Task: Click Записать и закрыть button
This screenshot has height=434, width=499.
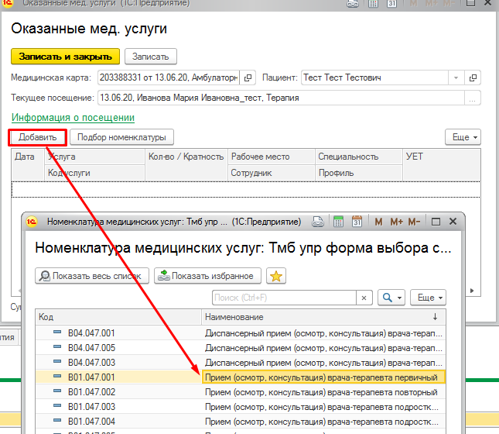Action: pyautogui.click(x=66, y=57)
